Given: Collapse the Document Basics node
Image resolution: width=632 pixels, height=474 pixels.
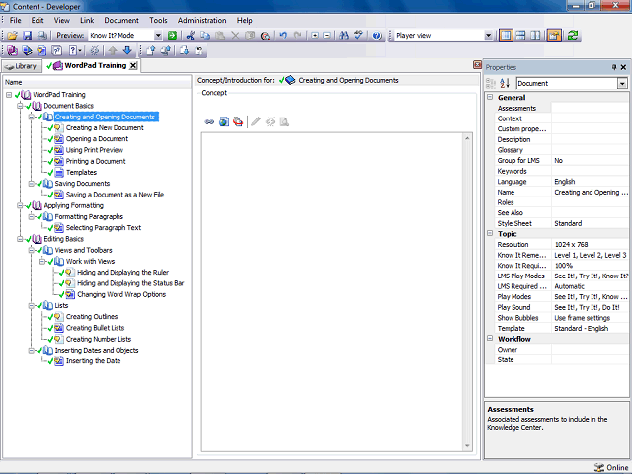Looking at the screenshot, I should click(20, 106).
